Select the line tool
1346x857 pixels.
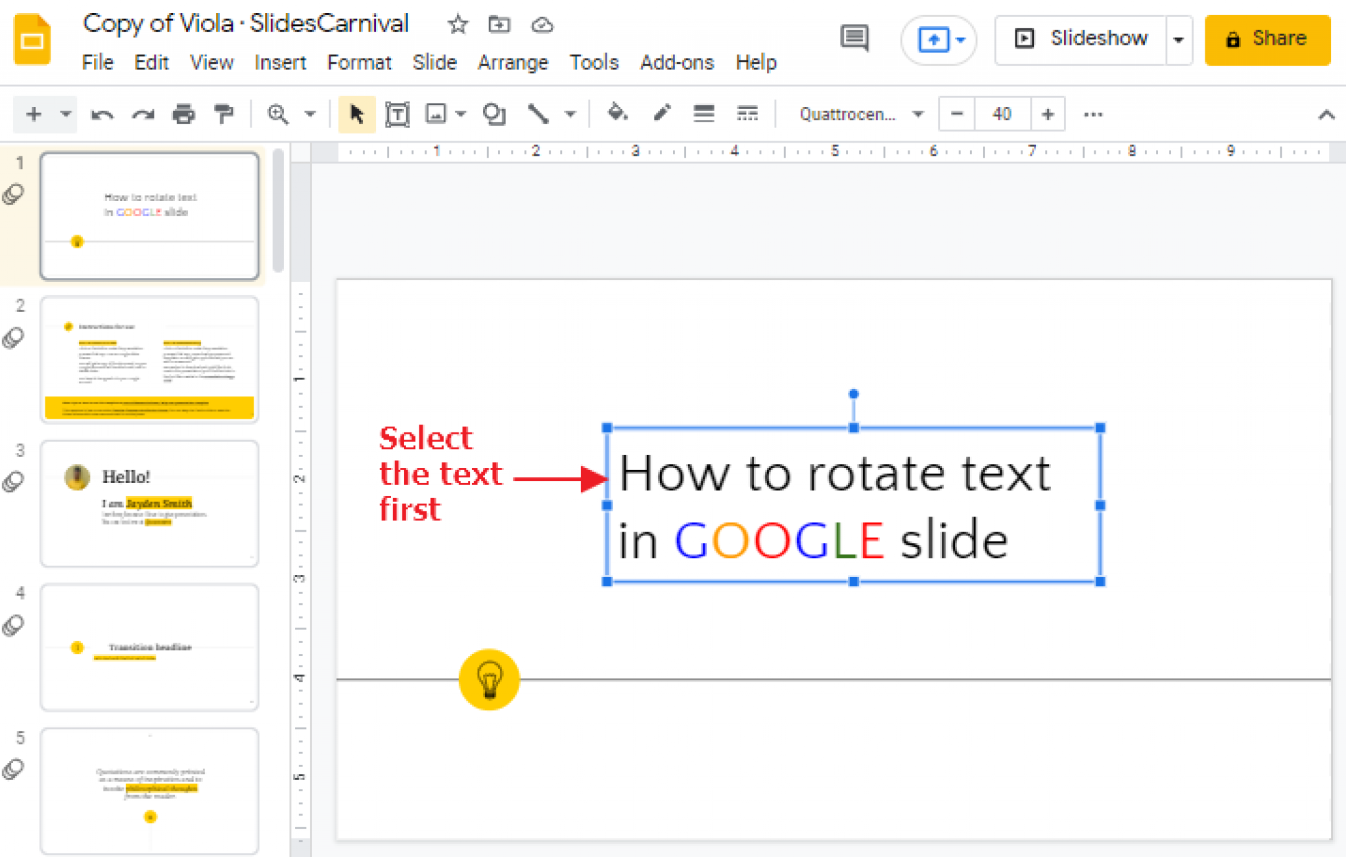coord(538,114)
